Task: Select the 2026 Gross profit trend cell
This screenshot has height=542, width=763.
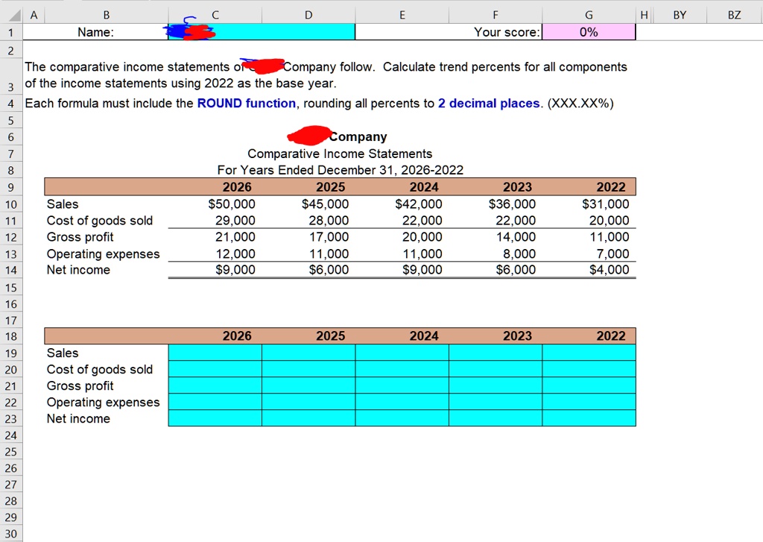Action: pos(215,385)
